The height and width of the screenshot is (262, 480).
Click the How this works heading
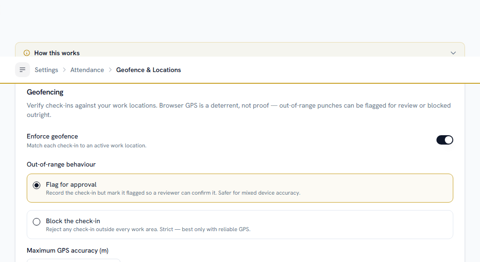tap(57, 53)
